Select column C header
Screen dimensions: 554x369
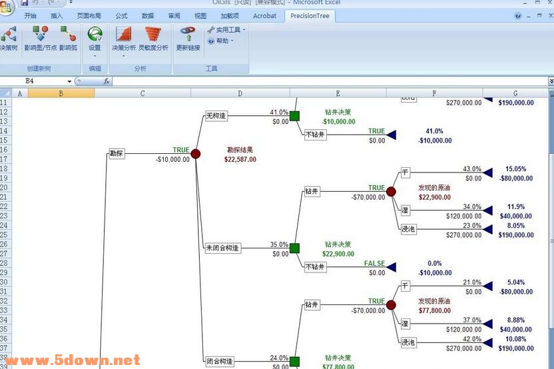(142, 93)
